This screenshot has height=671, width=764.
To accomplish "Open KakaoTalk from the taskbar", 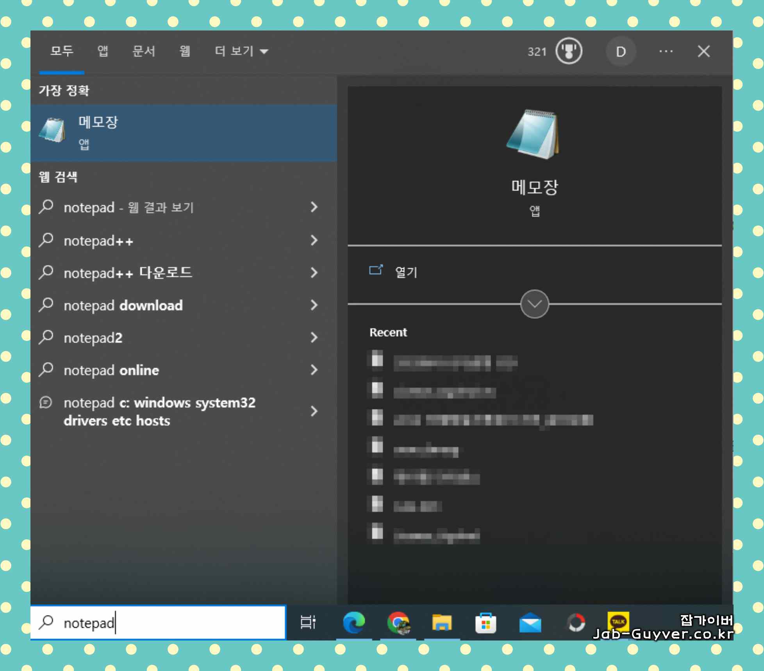I will [x=618, y=621].
